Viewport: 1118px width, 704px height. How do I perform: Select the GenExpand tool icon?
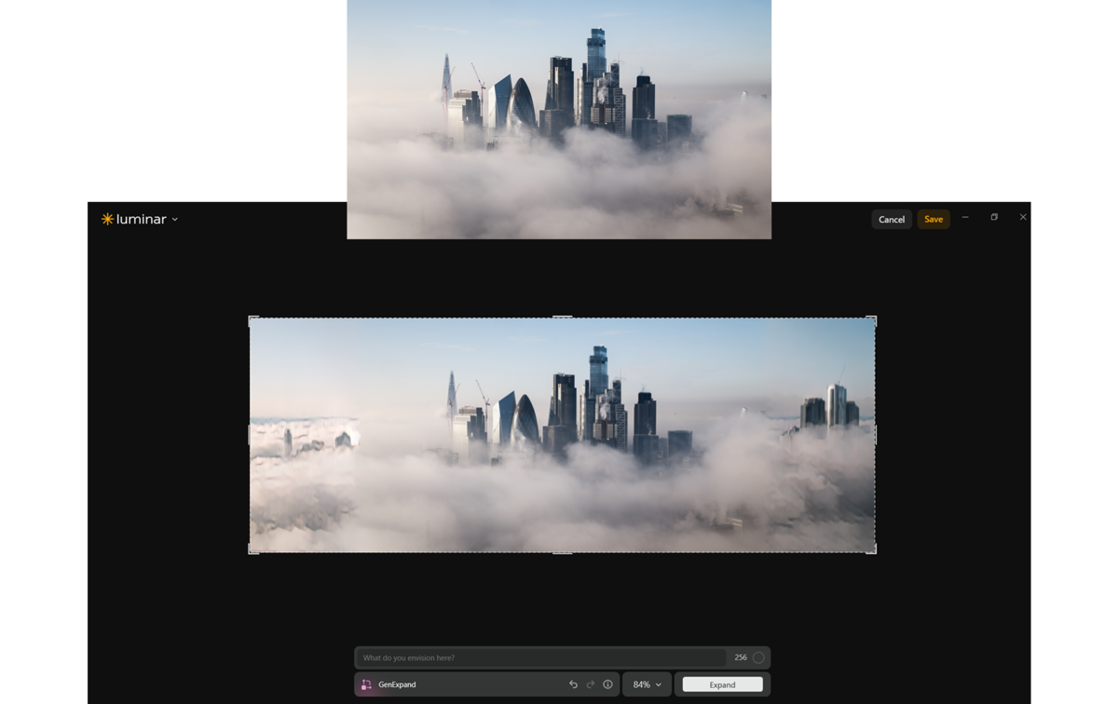pyautogui.click(x=366, y=684)
